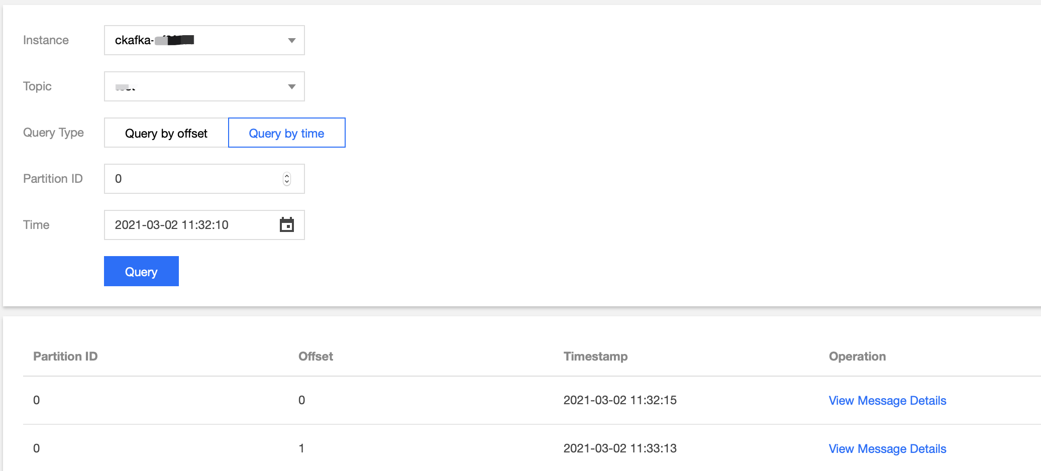1041x471 pixels.
Task: Click Partition ID increment arrow
Action: coord(287,176)
